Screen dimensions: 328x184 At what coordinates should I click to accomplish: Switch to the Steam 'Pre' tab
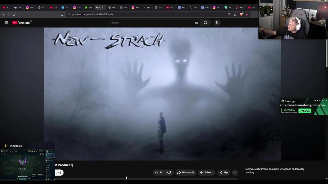click(x=18, y=7)
